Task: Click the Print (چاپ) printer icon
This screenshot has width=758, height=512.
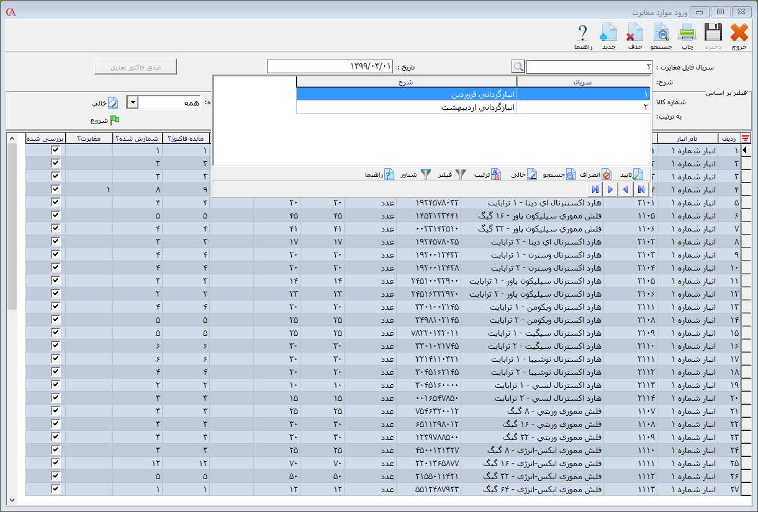Action: click(x=687, y=33)
